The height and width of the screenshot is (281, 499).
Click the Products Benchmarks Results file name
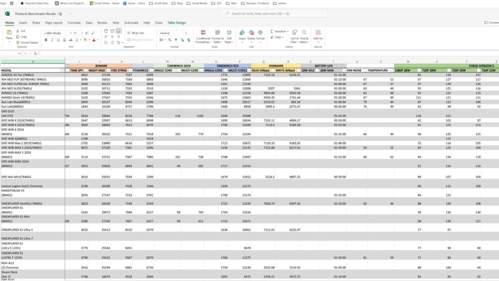pos(35,14)
